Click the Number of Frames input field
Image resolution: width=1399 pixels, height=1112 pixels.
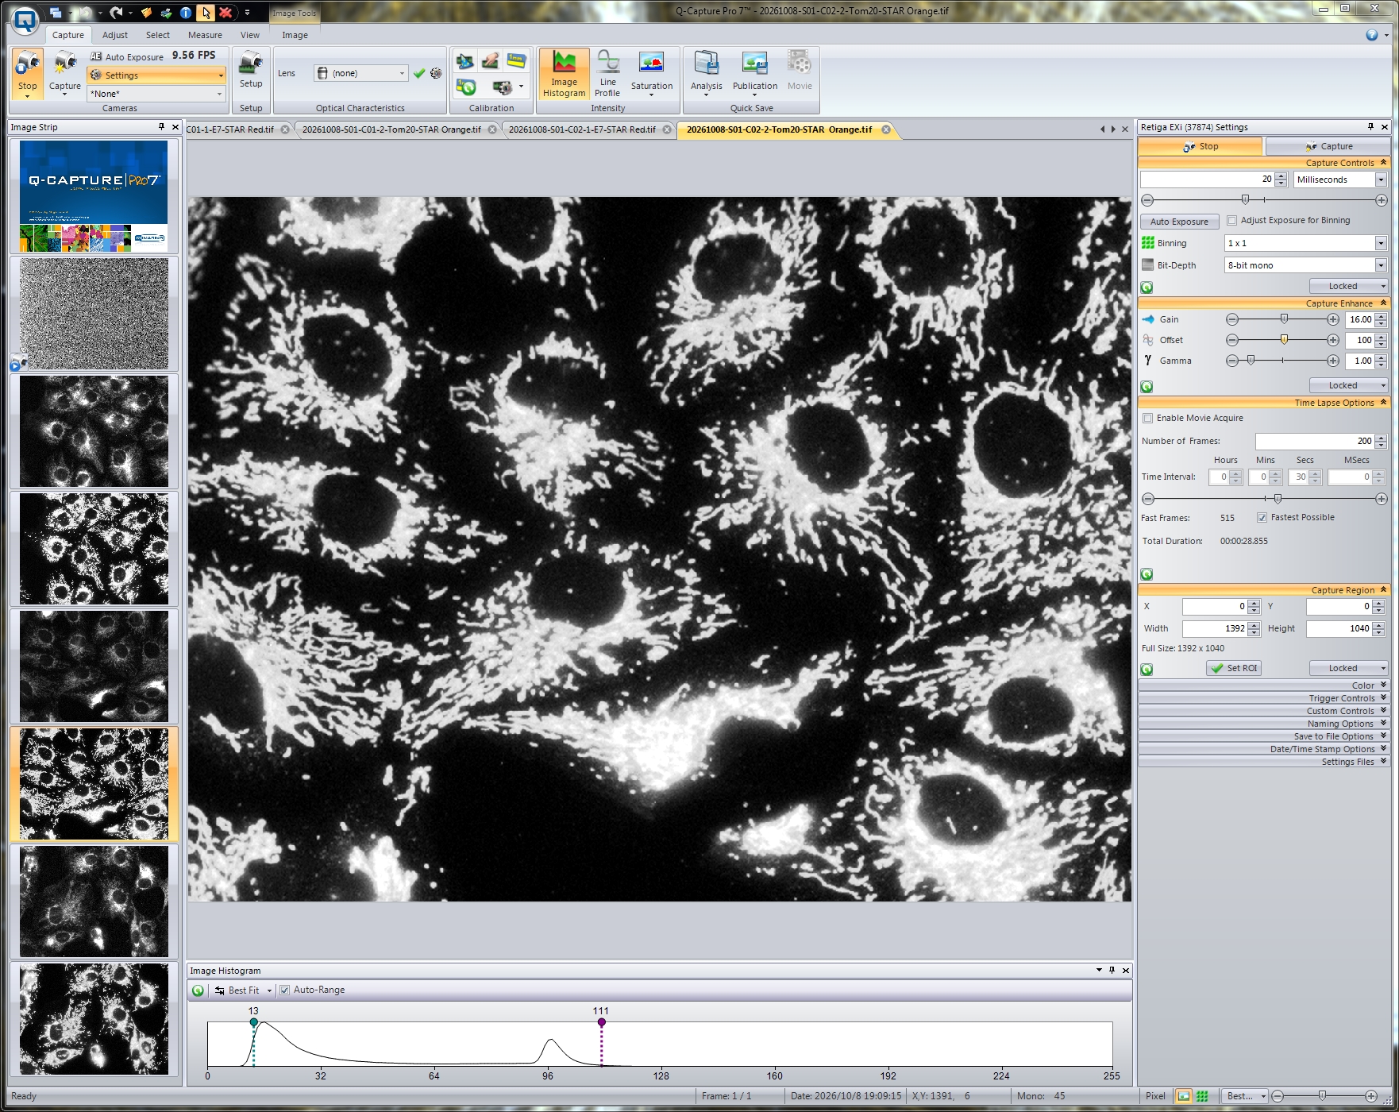[1314, 441]
